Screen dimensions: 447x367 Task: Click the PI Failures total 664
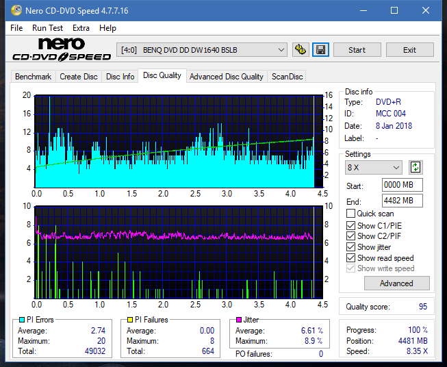(x=208, y=351)
